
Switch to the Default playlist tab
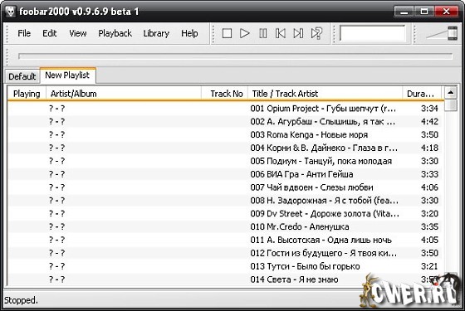22,76
